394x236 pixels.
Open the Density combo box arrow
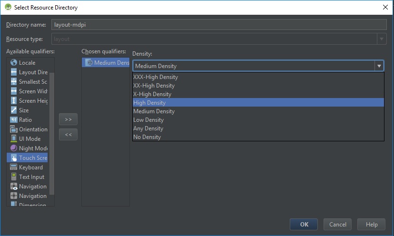tap(379, 66)
